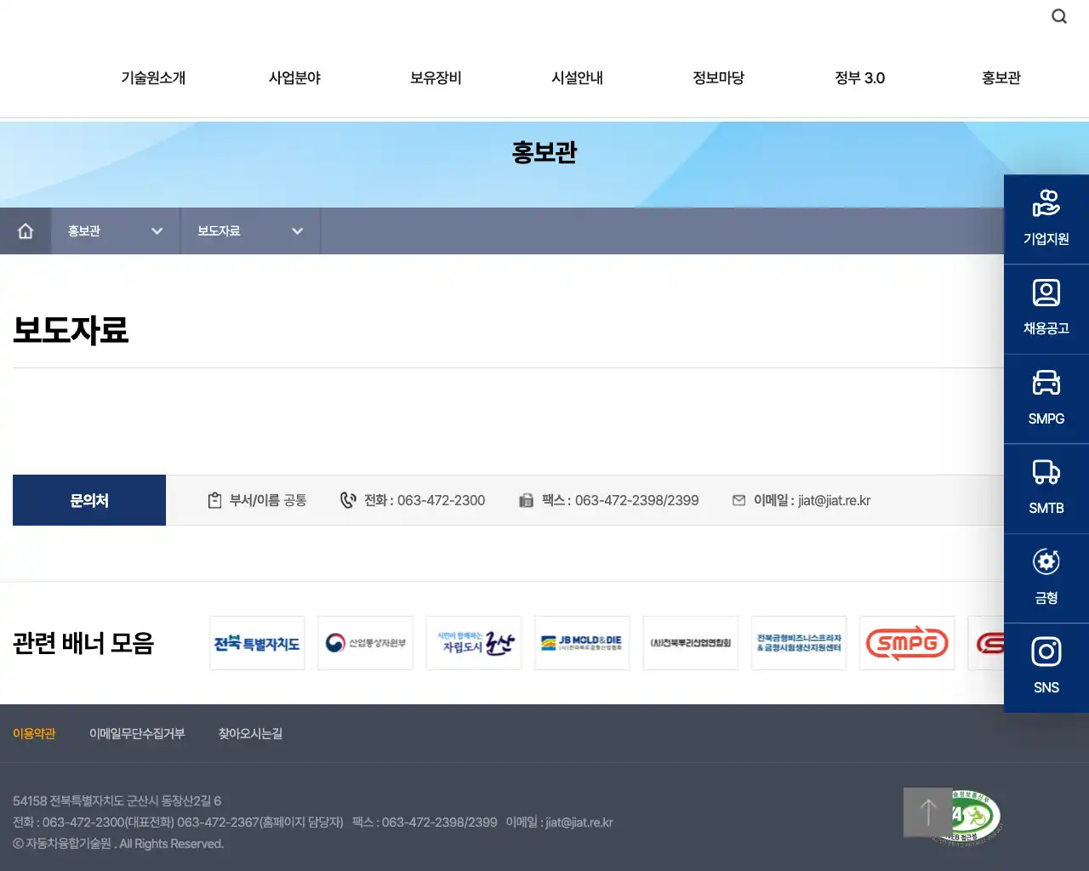Click the scroll-to-top arrow button

click(927, 812)
